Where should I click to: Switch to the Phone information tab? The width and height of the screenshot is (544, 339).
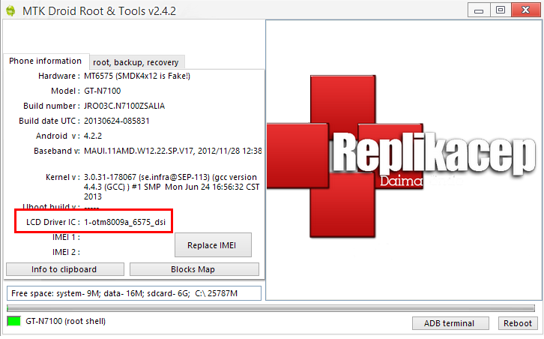pyautogui.click(x=46, y=61)
